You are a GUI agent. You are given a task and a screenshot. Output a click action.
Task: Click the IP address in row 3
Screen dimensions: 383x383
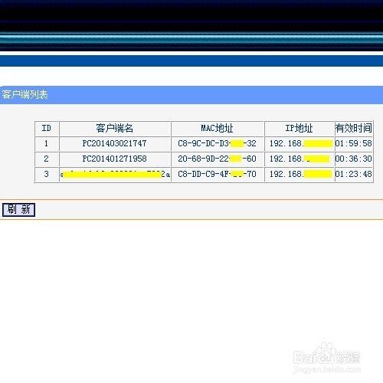click(300, 174)
